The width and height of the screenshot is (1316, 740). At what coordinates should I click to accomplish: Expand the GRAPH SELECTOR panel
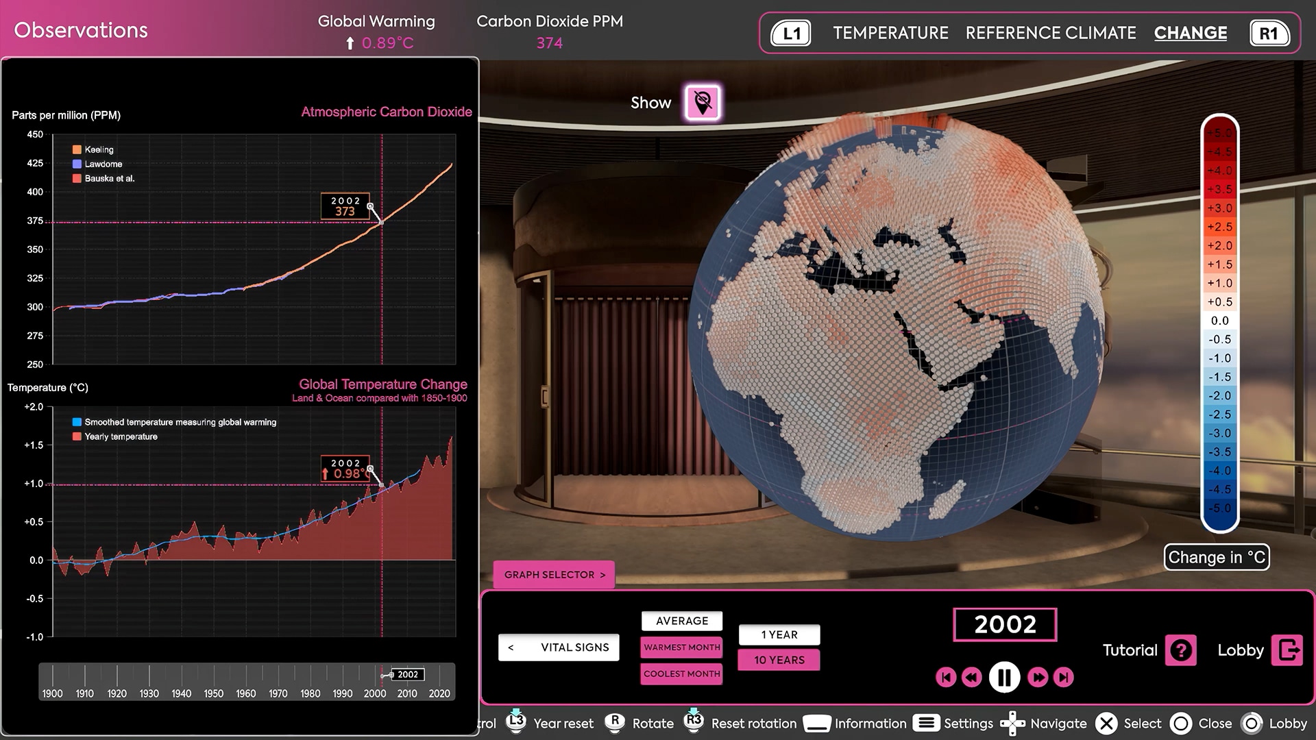(x=554, y=574)
